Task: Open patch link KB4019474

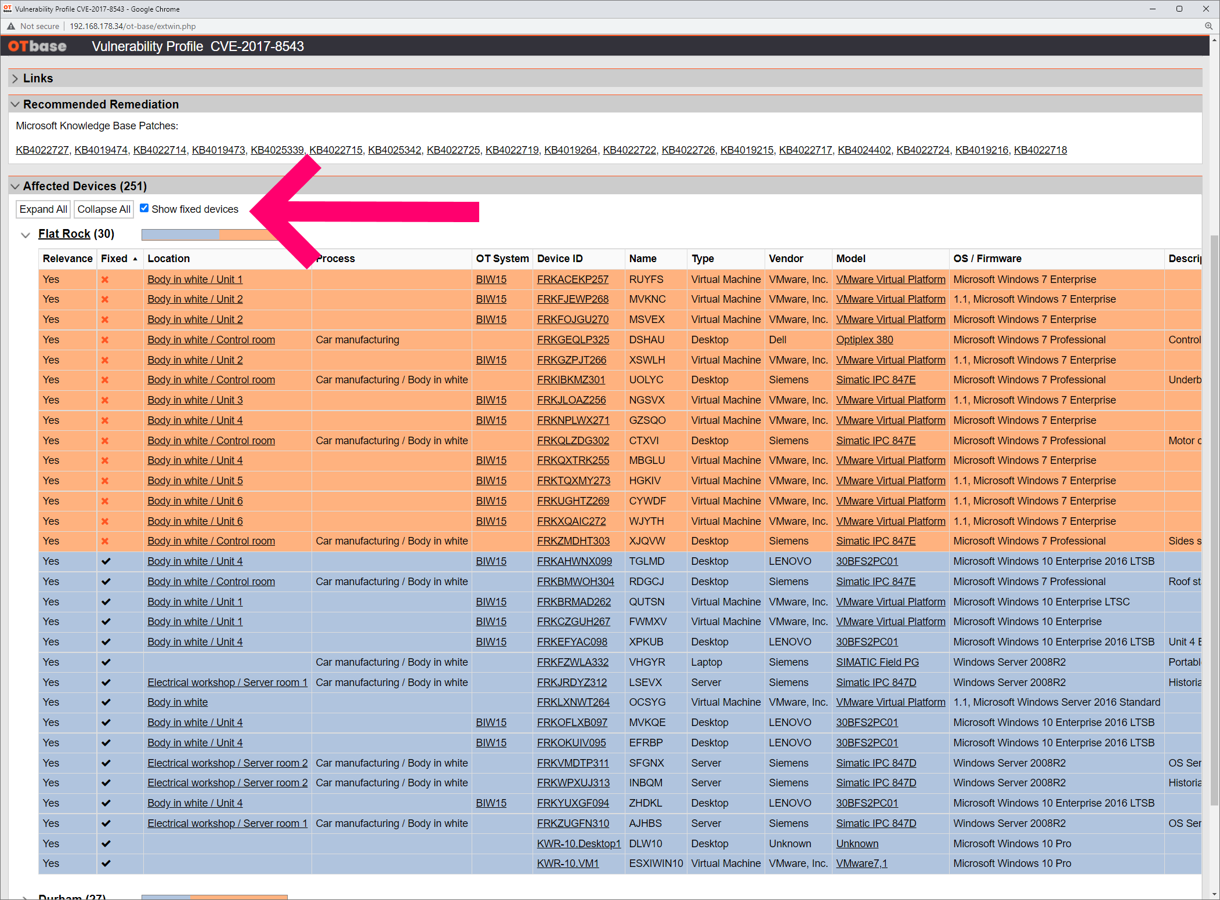Action: (101, 150)
